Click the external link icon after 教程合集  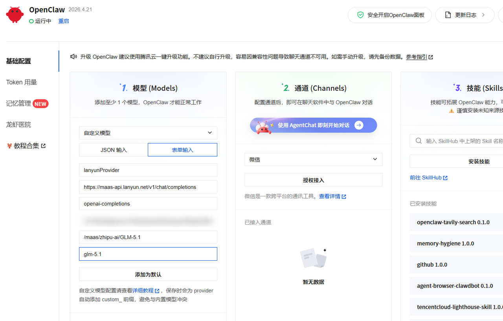(44, 146)
